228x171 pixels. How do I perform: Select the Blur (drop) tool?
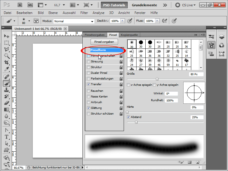point(7,116)
